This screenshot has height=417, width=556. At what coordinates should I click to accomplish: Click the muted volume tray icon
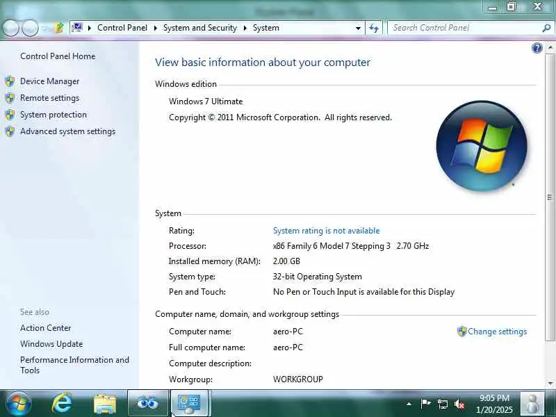click(459, 404)
